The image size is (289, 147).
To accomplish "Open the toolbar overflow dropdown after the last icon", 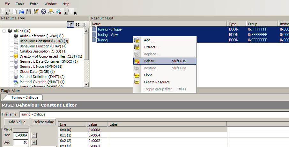I will (x=65, y=13).
